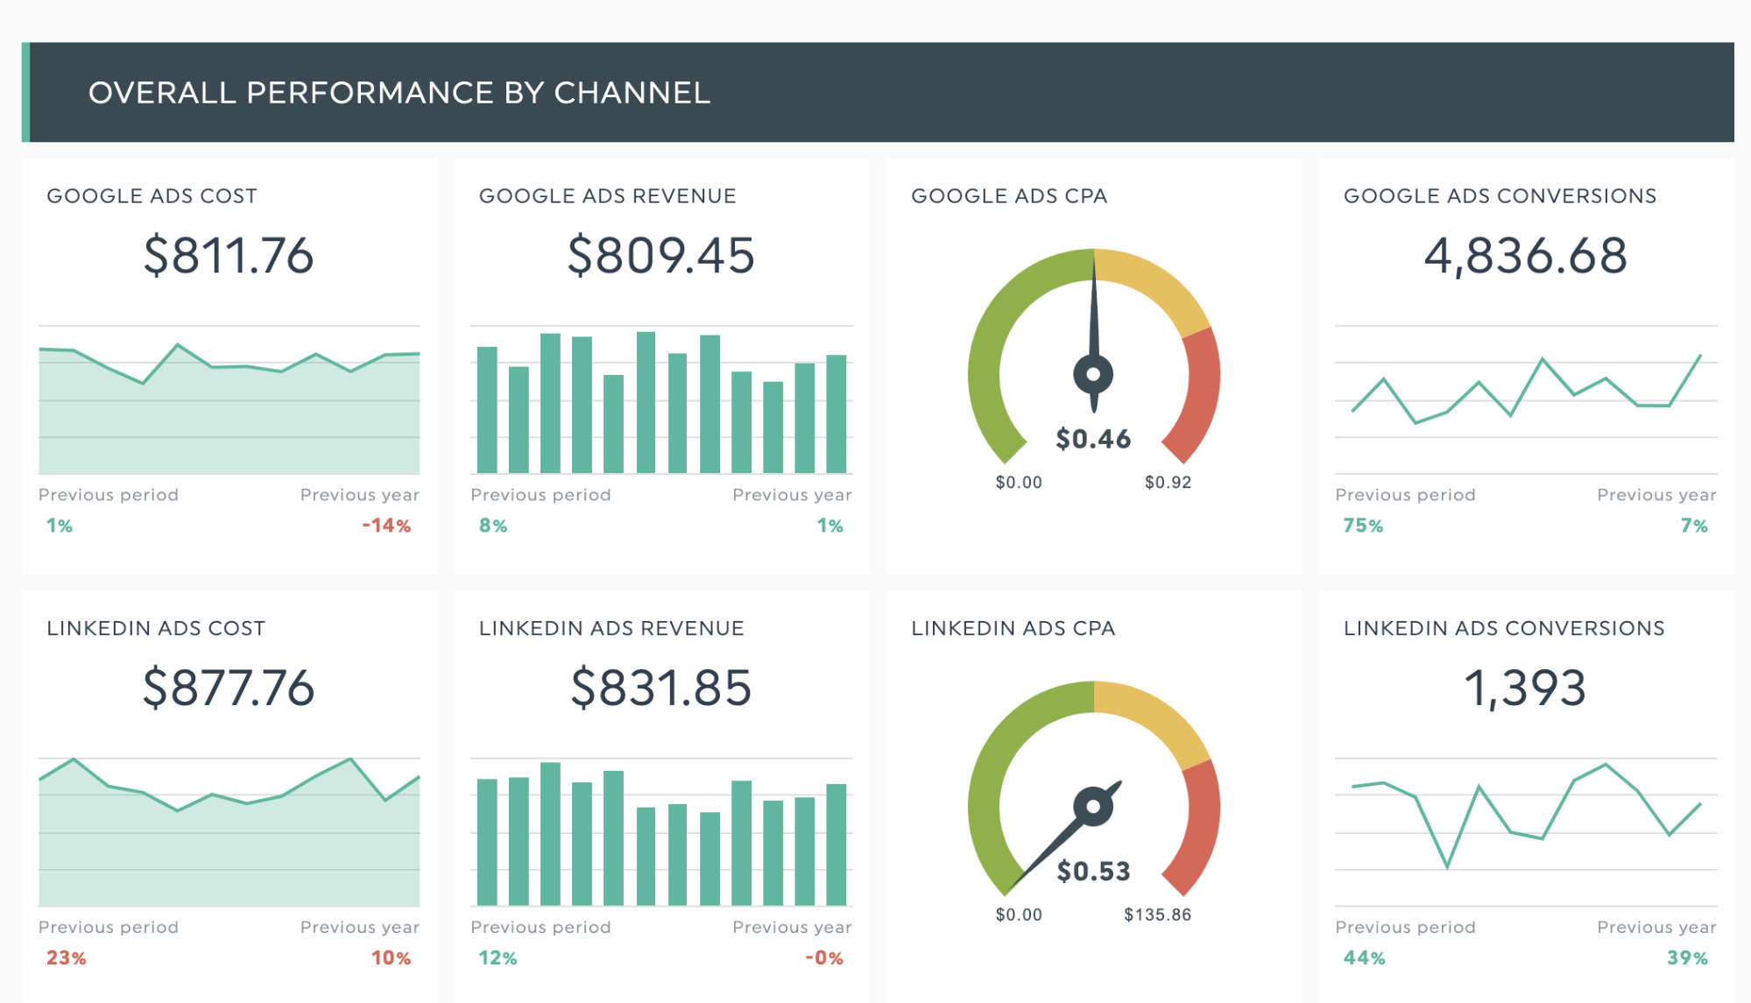Click the 4,836.68 conversions value
The width and height of the screenshot is (1751, 1003).
(x=1526, y=255)
